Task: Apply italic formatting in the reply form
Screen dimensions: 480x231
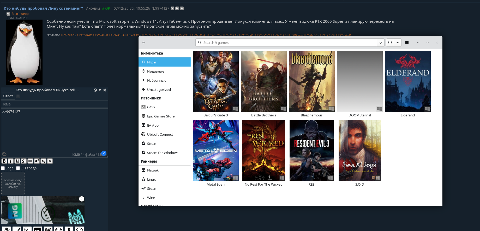Action: 11,161
